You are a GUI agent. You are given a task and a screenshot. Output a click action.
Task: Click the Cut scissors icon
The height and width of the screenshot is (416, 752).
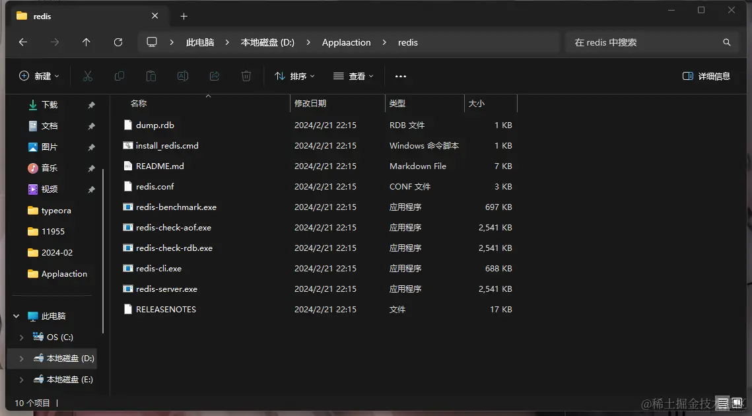click(x=88, y=76)
